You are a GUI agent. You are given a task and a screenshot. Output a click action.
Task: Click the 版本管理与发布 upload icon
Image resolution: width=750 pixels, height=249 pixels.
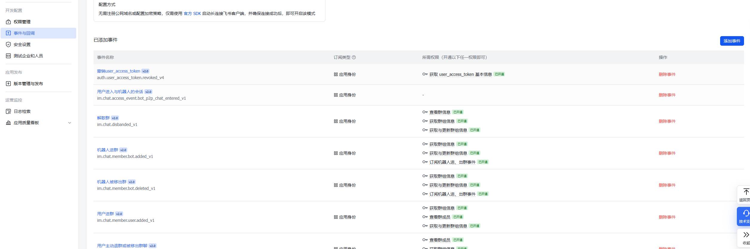point(8,84)
